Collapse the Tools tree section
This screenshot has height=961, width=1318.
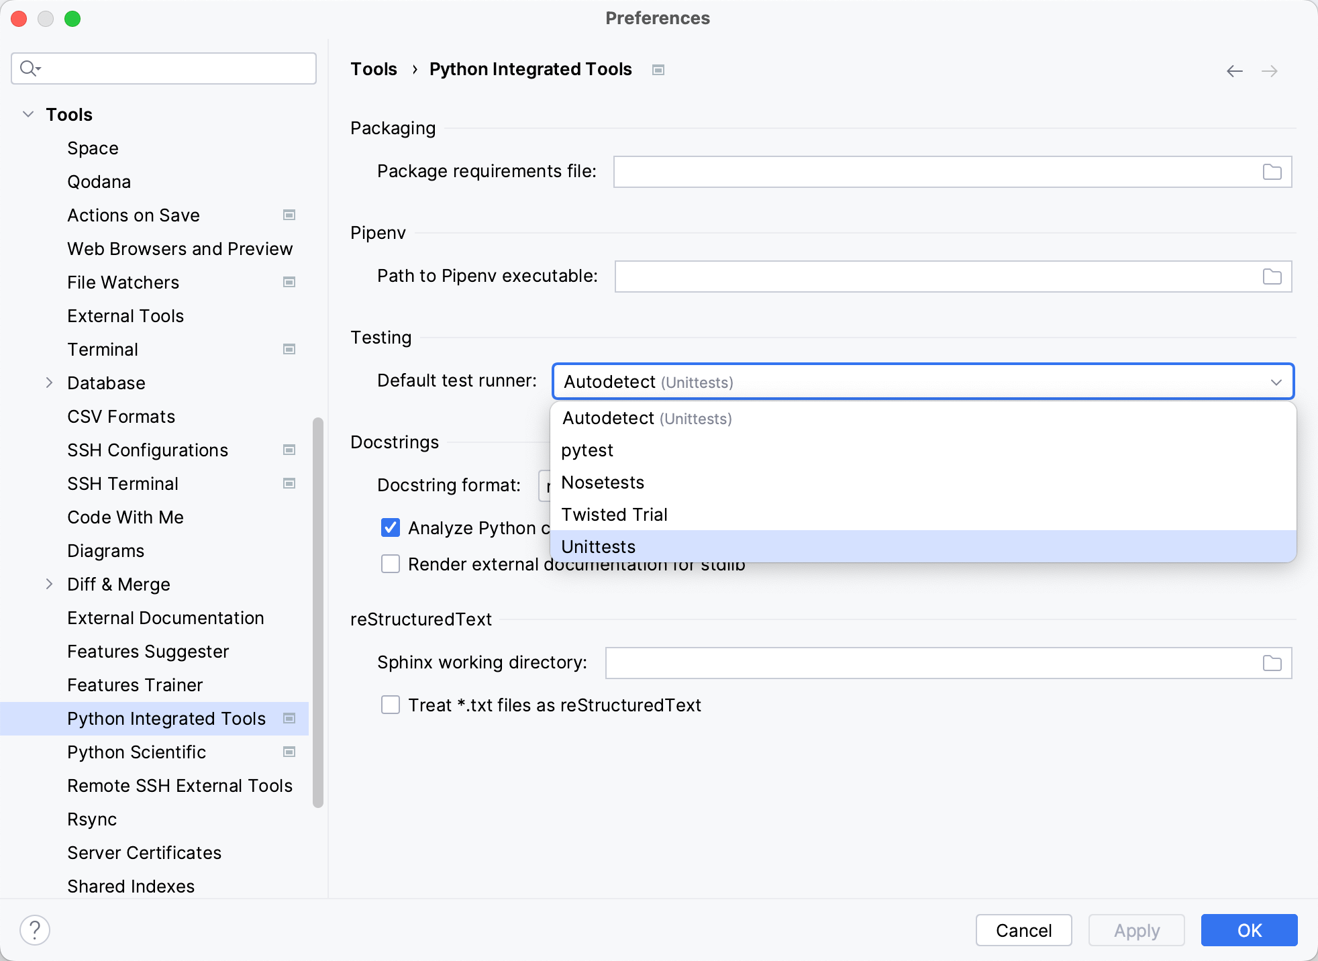coord(28,114)
